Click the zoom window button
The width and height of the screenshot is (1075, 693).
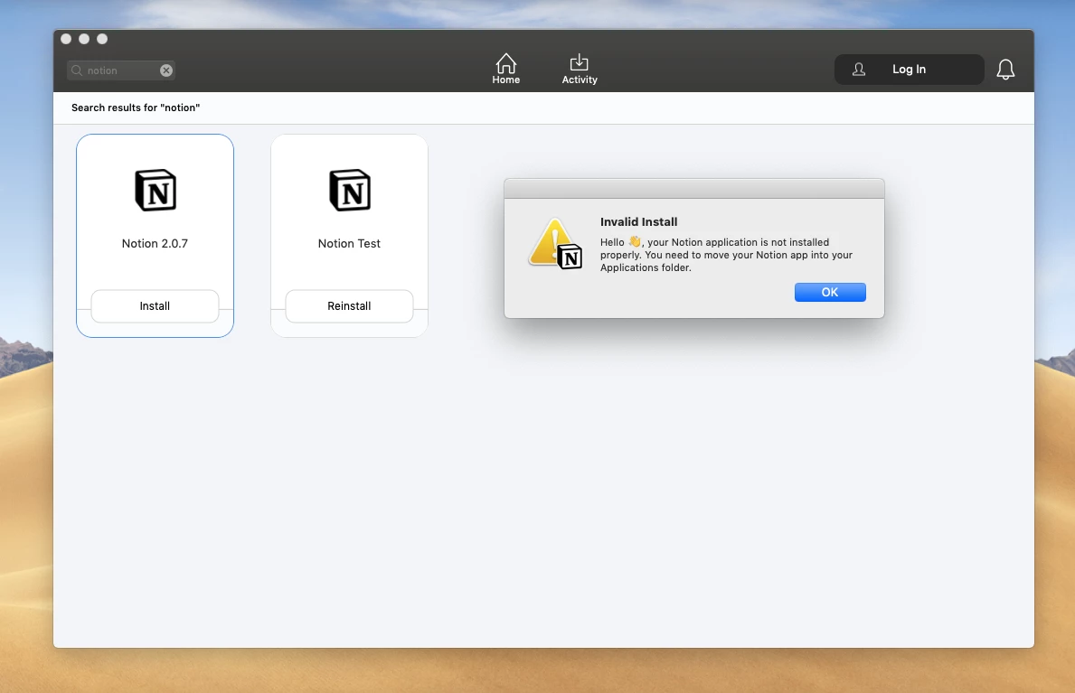102,39
